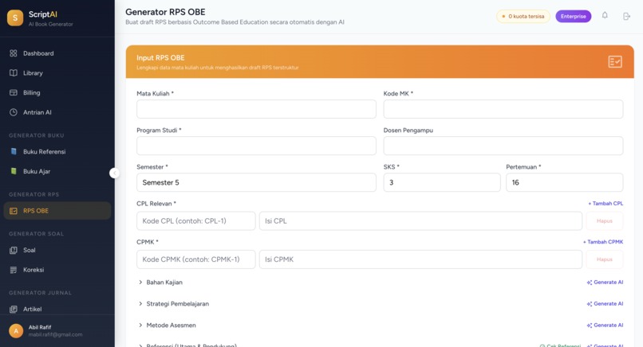Click the Abil Rafif account name
643x347 pixels.
click(40, 327)
